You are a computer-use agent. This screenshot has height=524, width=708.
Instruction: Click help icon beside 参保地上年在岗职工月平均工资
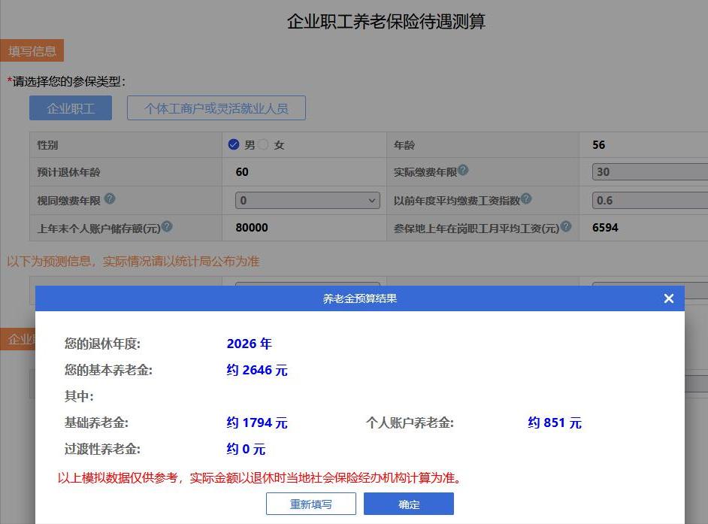click(x=566, y=226)
